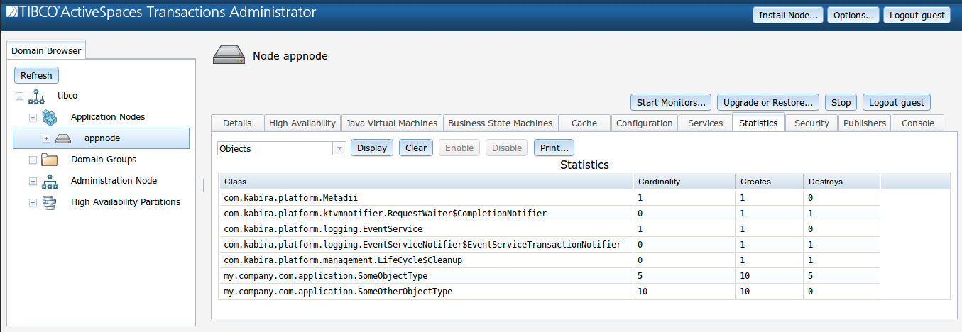Click the Start Monitors... button
Screen dimensions: 962x332
pyautogui.click(x=671, y=102)
